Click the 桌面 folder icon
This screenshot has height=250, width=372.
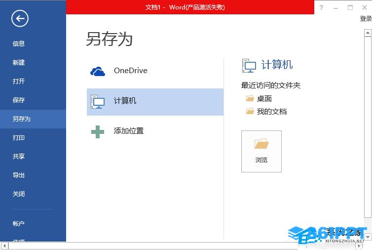pos(250,98)
